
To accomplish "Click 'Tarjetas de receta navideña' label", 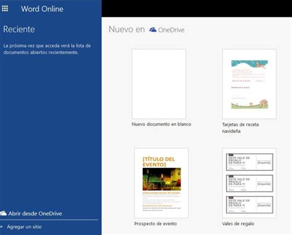I will click(x=240, y=127).
